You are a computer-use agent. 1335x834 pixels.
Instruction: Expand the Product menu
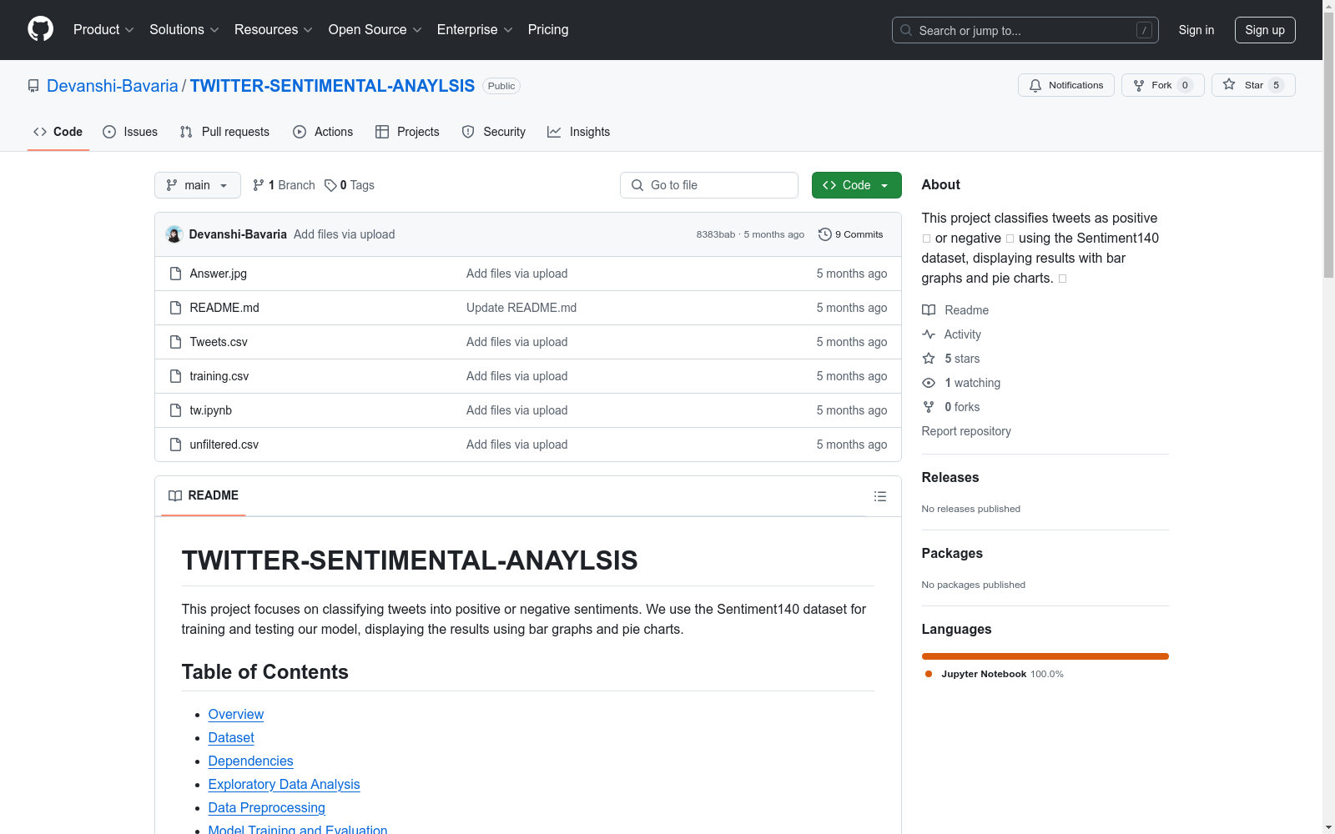click(103, 29)
